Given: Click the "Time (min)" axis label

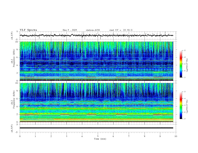Looking at the screenshot, I should 100,139.
